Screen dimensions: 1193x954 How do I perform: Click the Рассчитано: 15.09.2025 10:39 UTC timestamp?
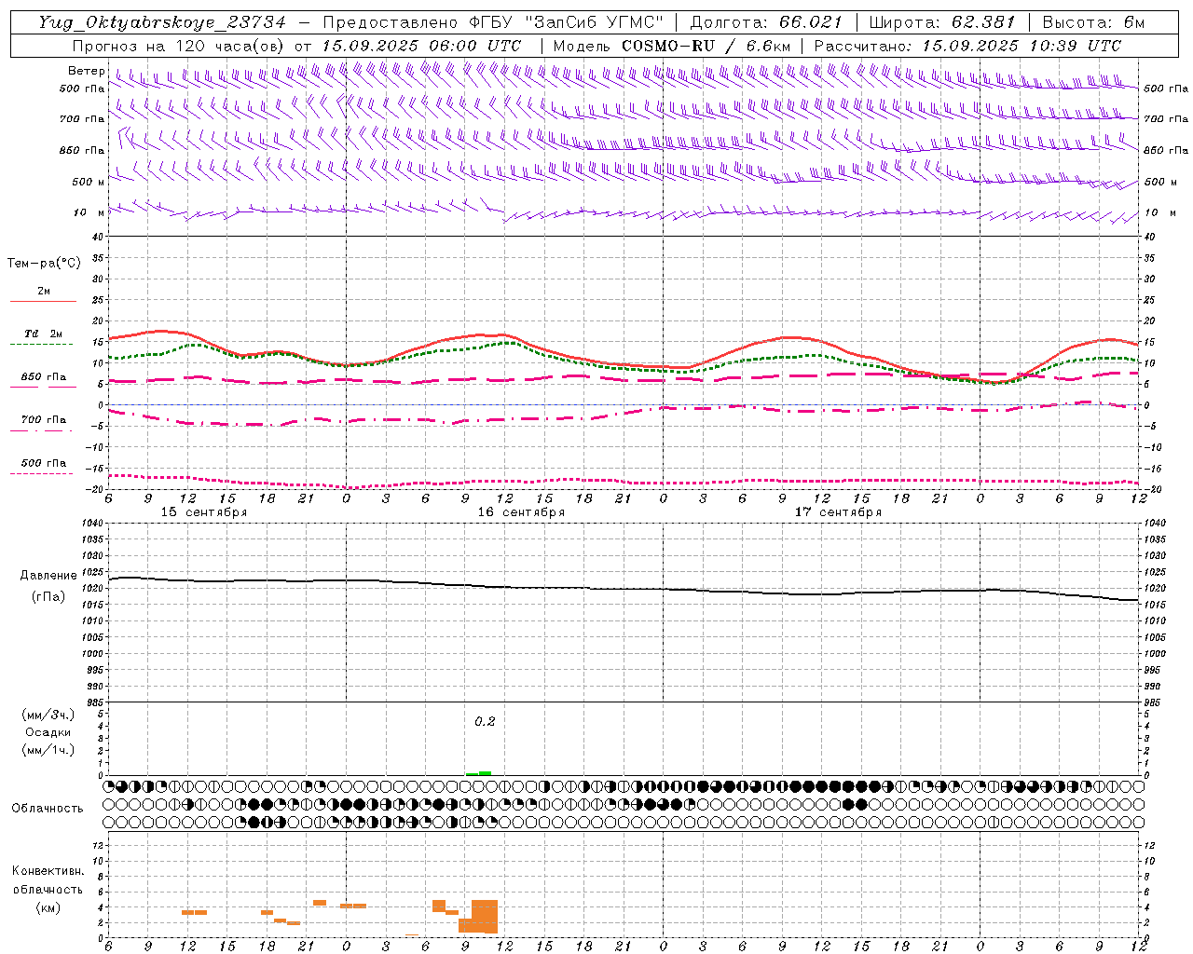pyautogui.click(x=967, y=46)
